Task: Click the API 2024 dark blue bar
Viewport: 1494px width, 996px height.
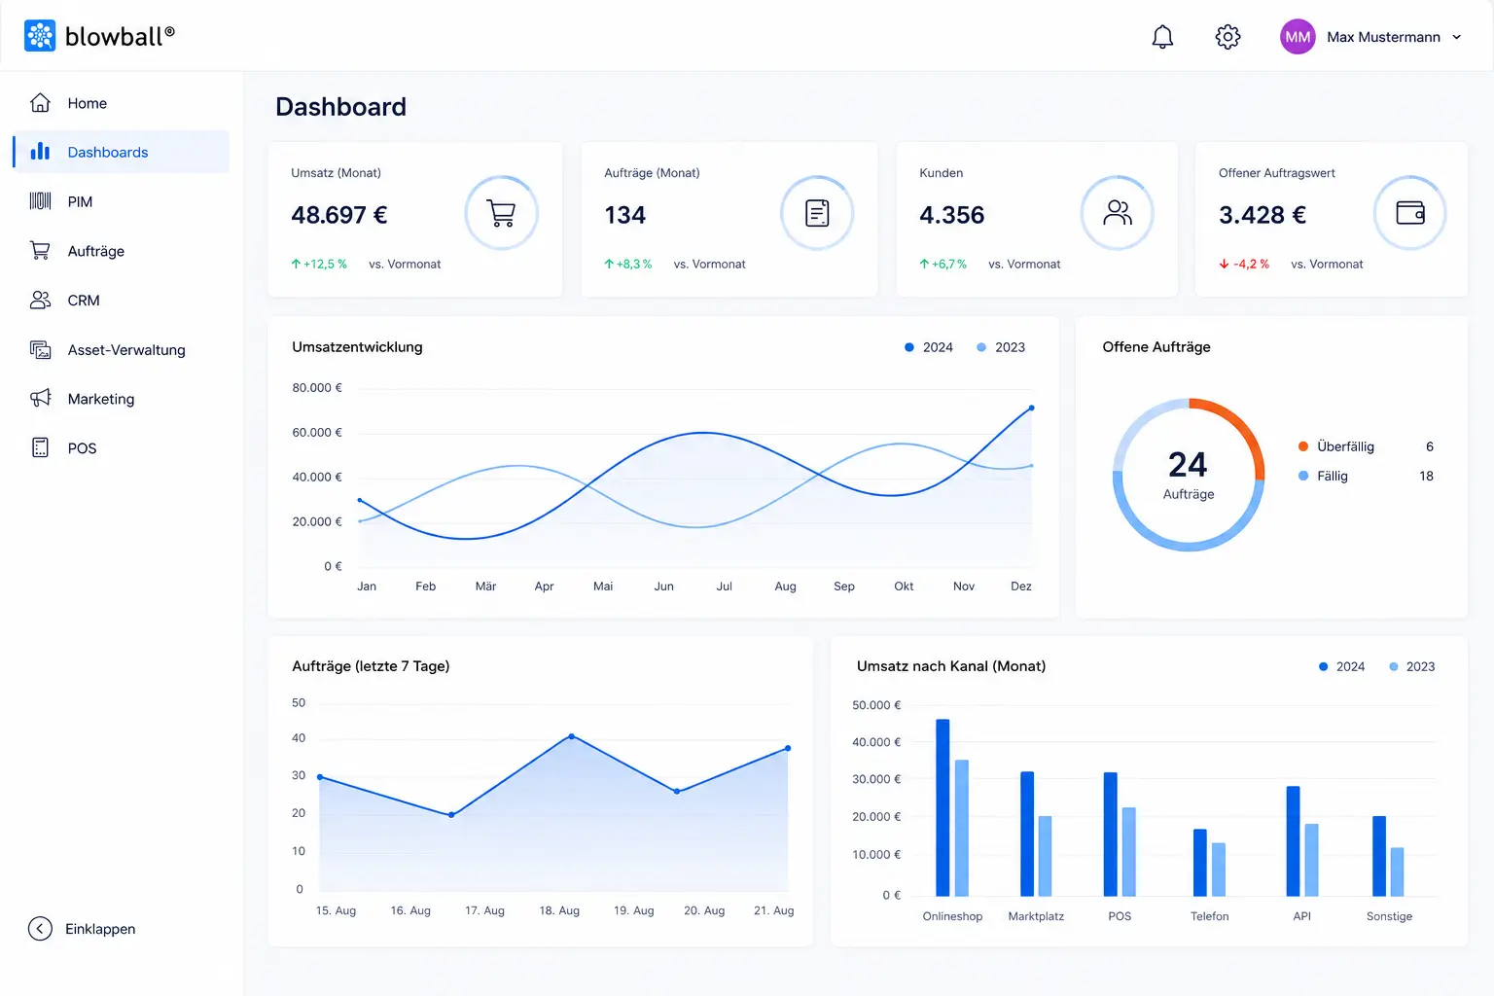Action: point(1294,840)
